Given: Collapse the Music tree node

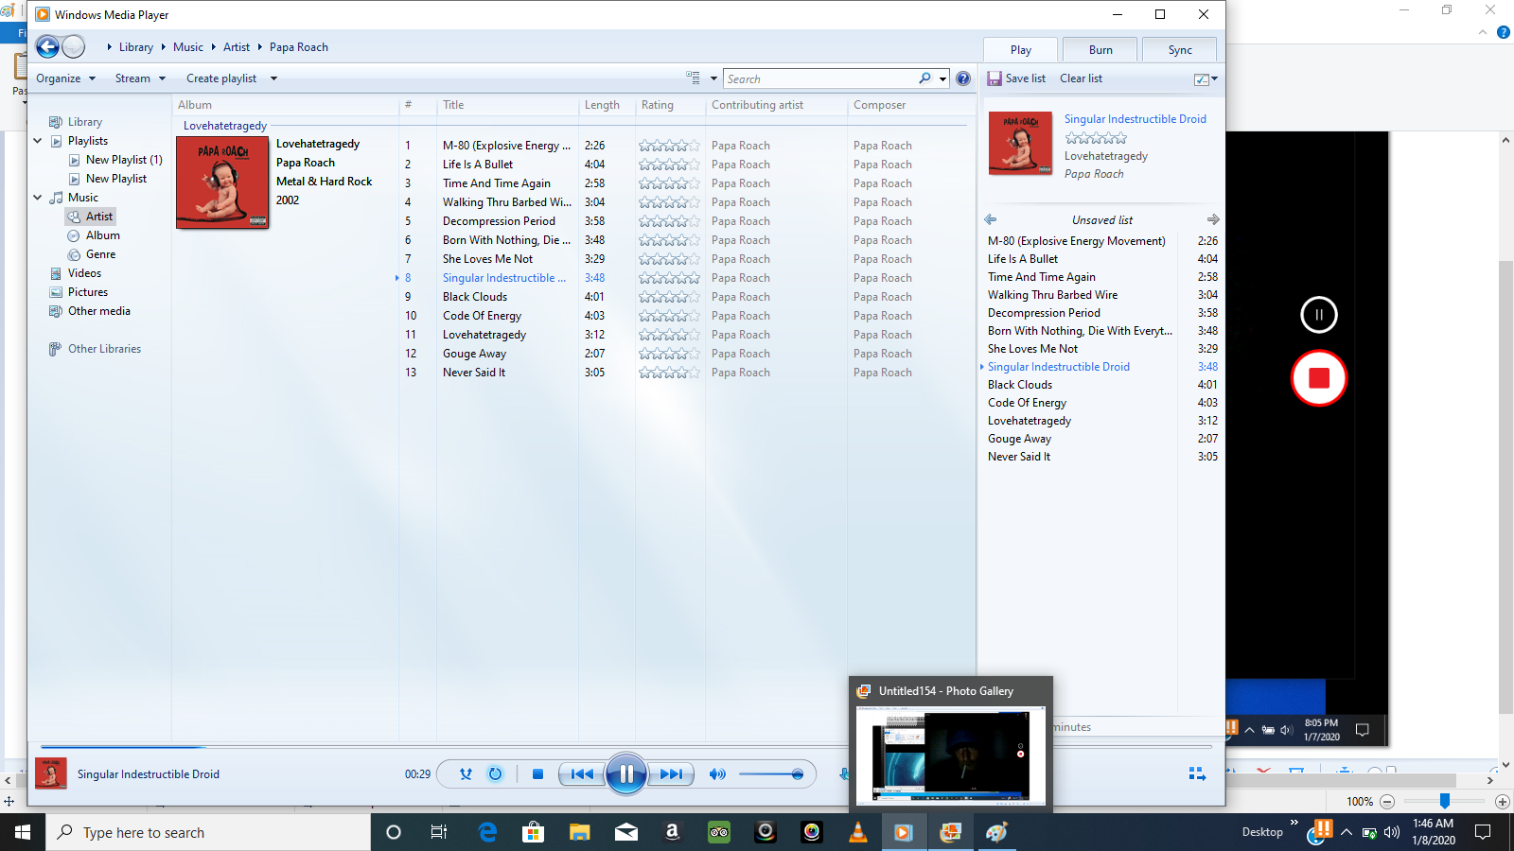Looking at the screenshot, I should pos(38,198).
